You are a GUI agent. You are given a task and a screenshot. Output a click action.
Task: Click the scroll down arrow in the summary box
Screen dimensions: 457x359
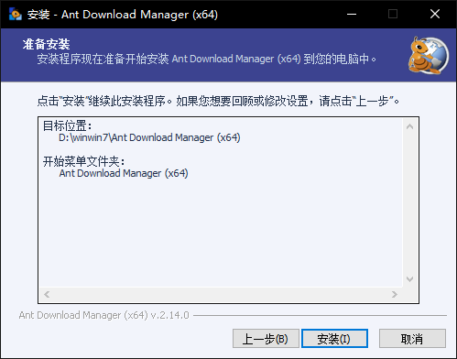pyautogui.click(x=409, y=279)
